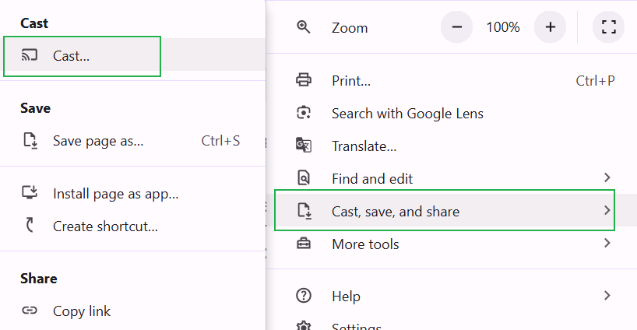The width and height of the screenshot is (637, 330).
Task: Click the printer icon
Action: tap(304, 80)
